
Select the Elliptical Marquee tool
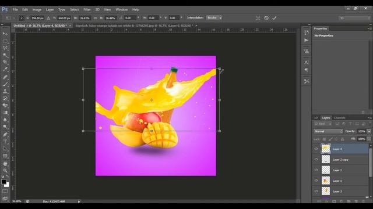click(x=5, y=41)
